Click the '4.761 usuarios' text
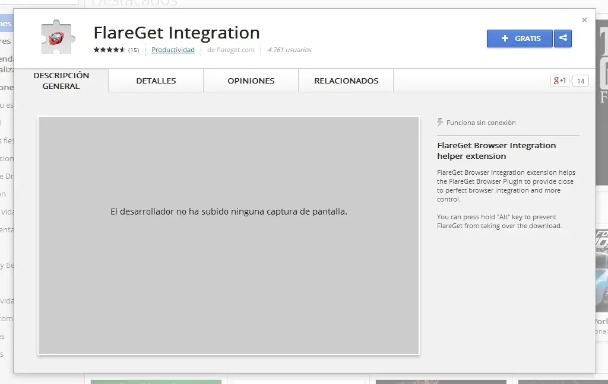This screenshot has height=384, width=608. pyautogui.click(x=290, y=50)
